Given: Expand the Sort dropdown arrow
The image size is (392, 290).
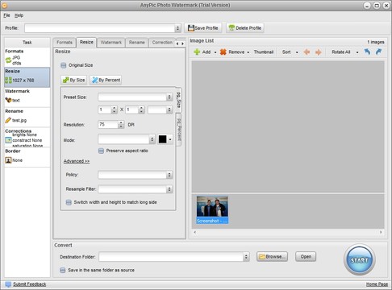Looking at the screenshot, I should click(297, 52).
